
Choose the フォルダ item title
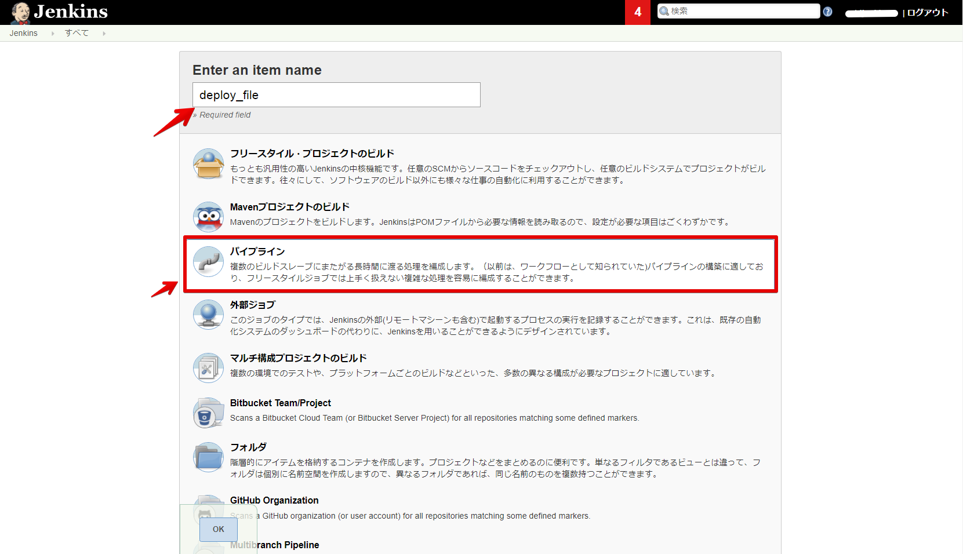(248, 447)
